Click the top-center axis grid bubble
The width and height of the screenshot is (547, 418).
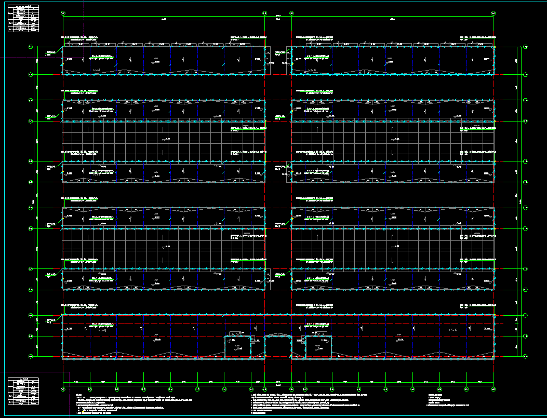tap(265, 13)
